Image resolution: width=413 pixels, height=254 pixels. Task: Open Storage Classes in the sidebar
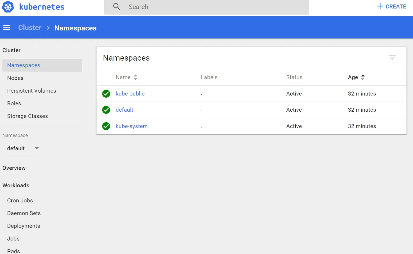tap(28, 116)
